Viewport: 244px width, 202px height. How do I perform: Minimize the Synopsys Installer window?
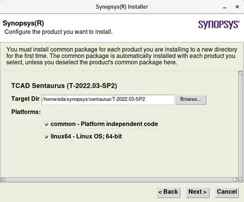coord(224,7)
